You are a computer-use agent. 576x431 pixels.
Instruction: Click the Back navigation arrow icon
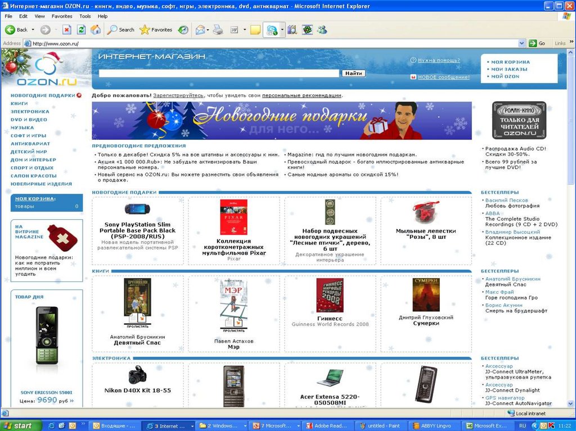10,30
